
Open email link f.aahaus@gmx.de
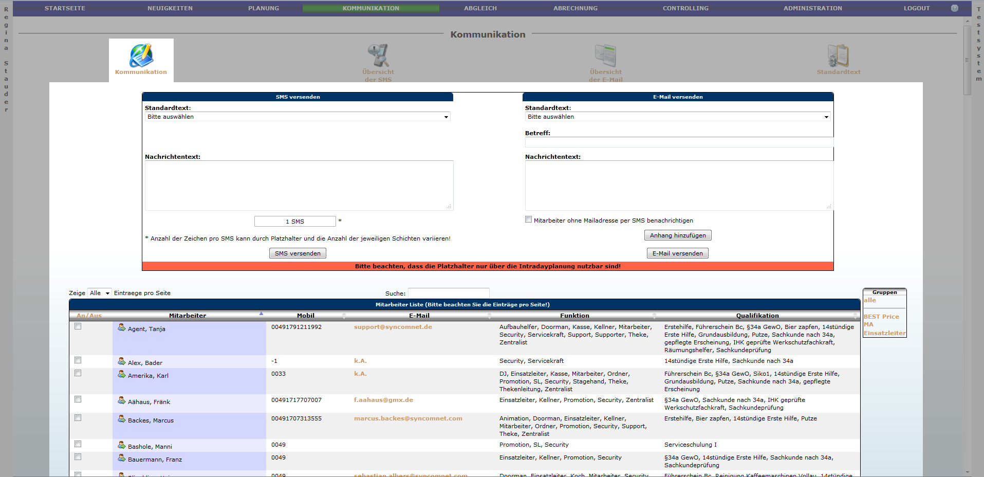pos(383,400)
